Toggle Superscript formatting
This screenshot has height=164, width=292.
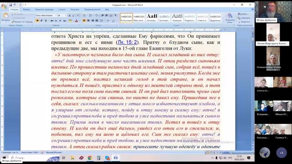(60, 20)
